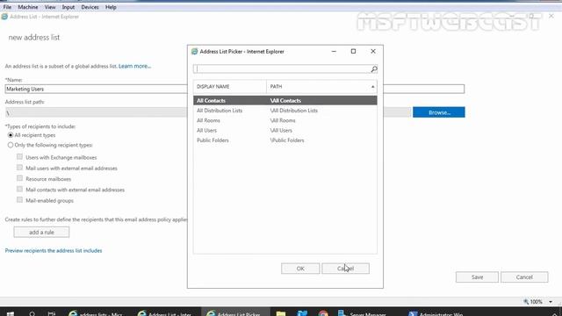Click Cancel in the new address list window
Screen dimensions: 562x316
[x=524, y=277]
